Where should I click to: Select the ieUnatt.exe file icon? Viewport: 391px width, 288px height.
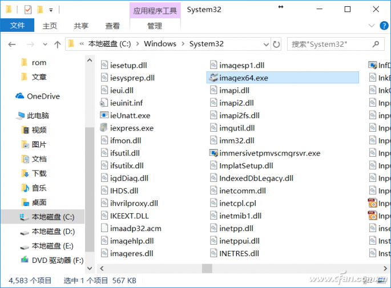pos(104,115)
